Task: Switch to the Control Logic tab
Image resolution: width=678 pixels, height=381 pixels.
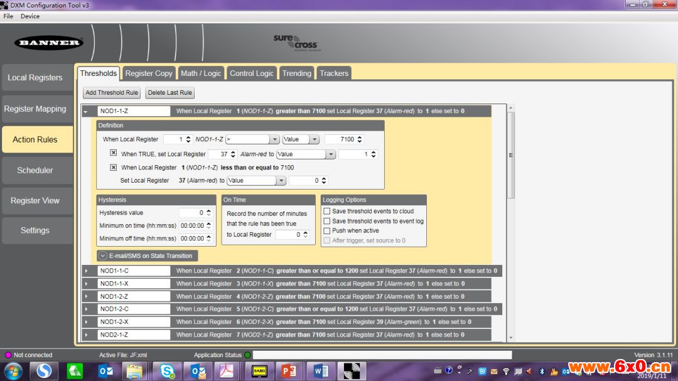Action: pos(252,73)
